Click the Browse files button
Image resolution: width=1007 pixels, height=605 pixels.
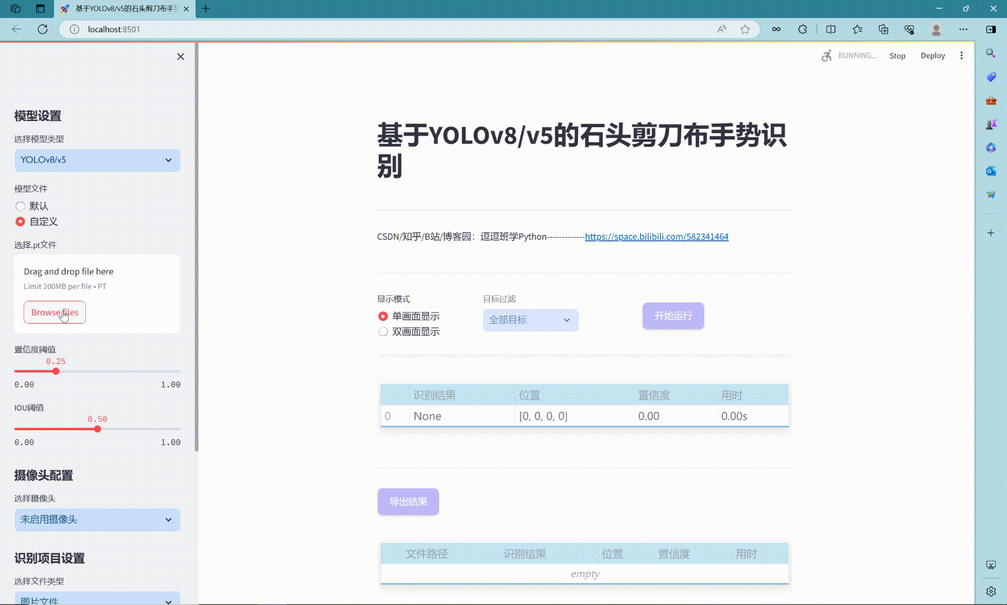point(54,313)
